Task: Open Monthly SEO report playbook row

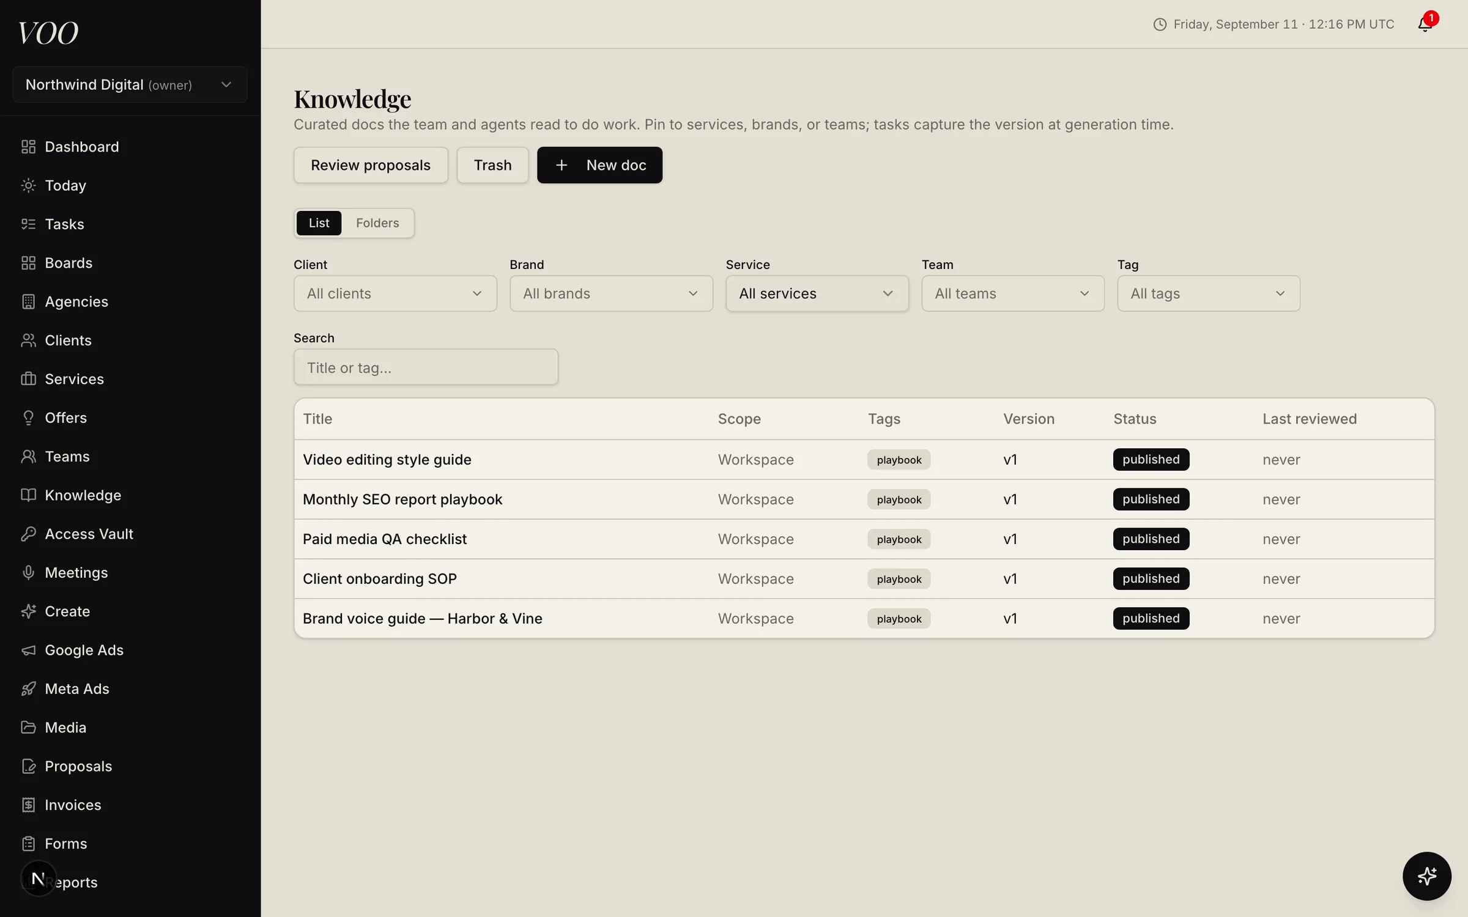Action: click(864, 499)
